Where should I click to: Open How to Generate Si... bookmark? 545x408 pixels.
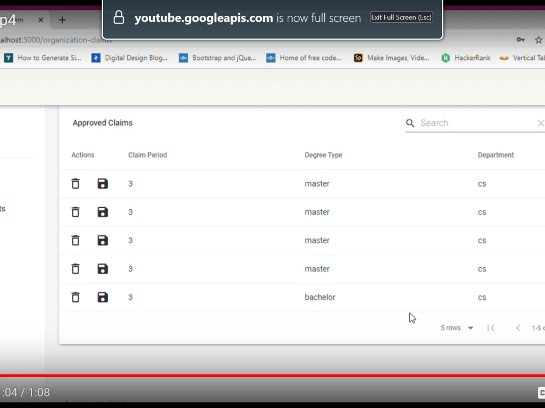click(x=43, y=58)
